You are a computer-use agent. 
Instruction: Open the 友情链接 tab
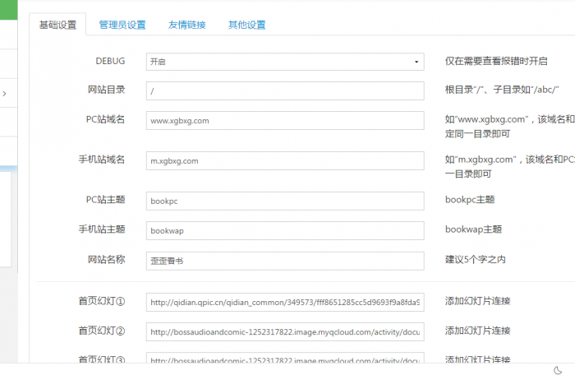[186, 25]
